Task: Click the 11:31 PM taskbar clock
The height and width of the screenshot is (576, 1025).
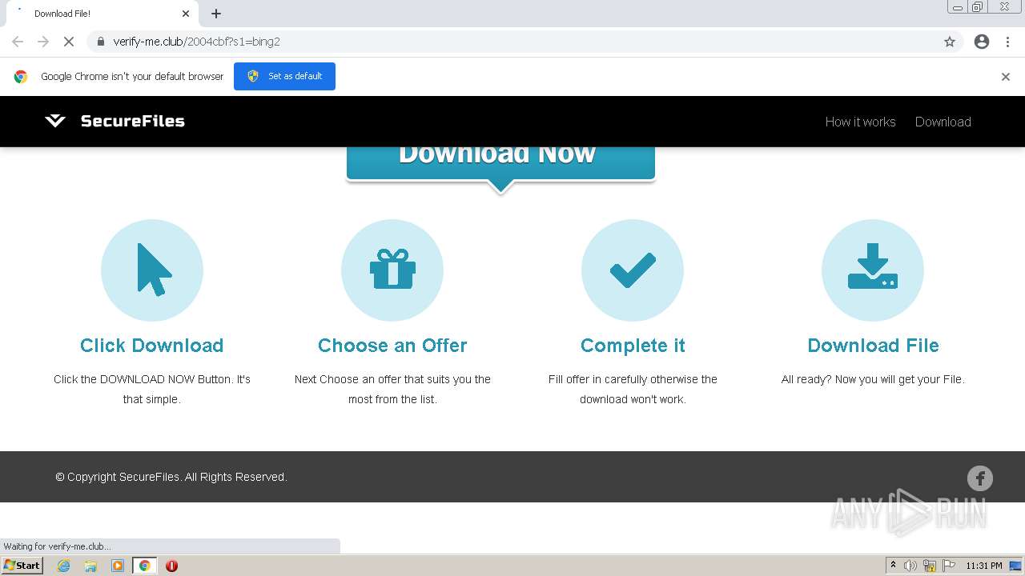Action: (984, 566)
